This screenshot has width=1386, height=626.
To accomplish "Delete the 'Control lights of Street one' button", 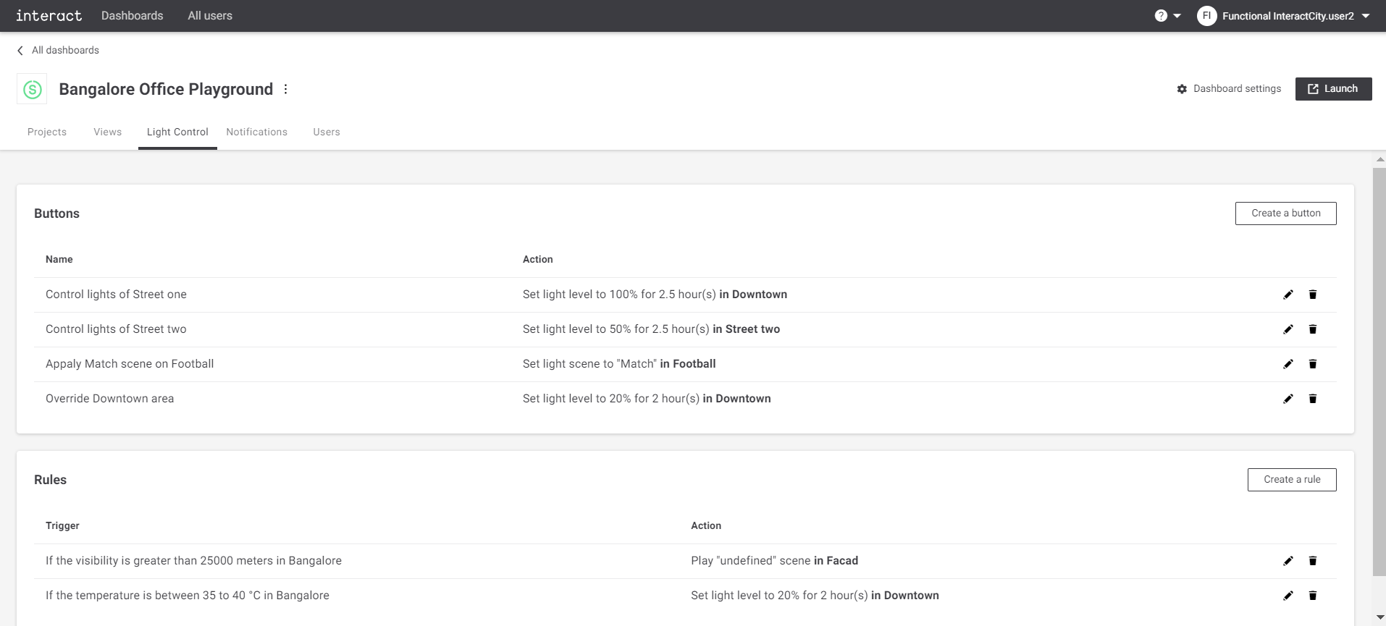I will pos(1312,295).
